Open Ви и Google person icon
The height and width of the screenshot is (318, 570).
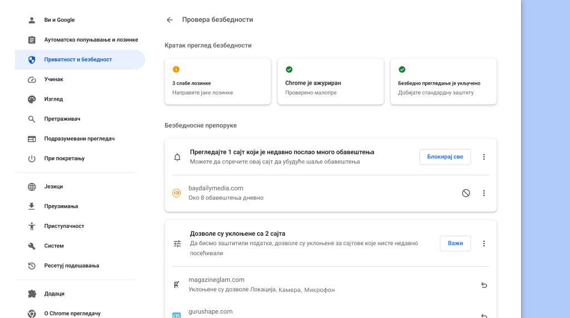click(x=32, y=20)
